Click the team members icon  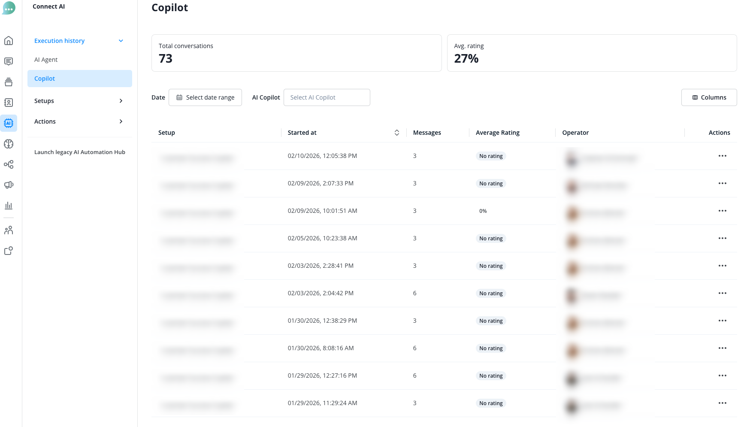(x=9, y=230)
